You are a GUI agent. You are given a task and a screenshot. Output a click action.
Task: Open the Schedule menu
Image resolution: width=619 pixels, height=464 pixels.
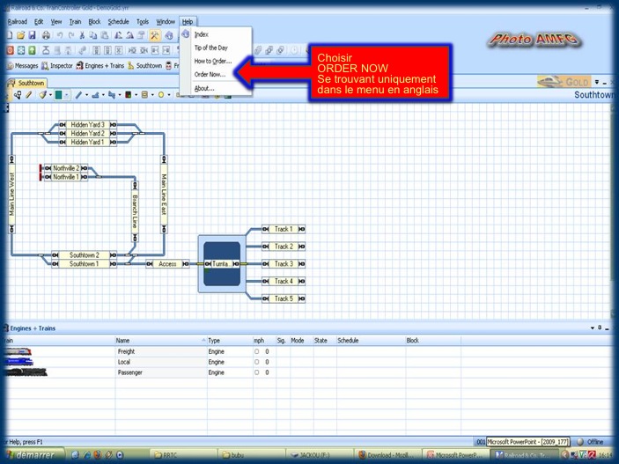(119, 22)
